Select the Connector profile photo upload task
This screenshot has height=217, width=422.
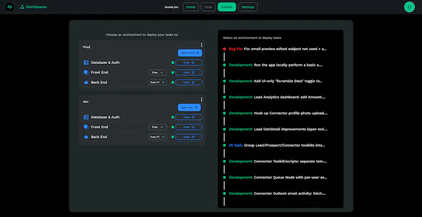pos(279,113)
